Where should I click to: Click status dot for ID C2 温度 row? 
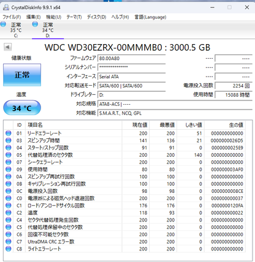(x=9, y=212)
